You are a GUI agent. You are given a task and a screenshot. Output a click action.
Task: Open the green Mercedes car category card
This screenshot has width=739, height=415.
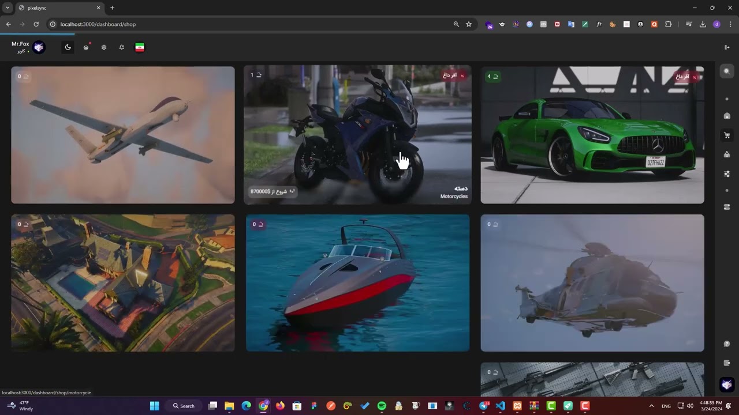(592, 135)
